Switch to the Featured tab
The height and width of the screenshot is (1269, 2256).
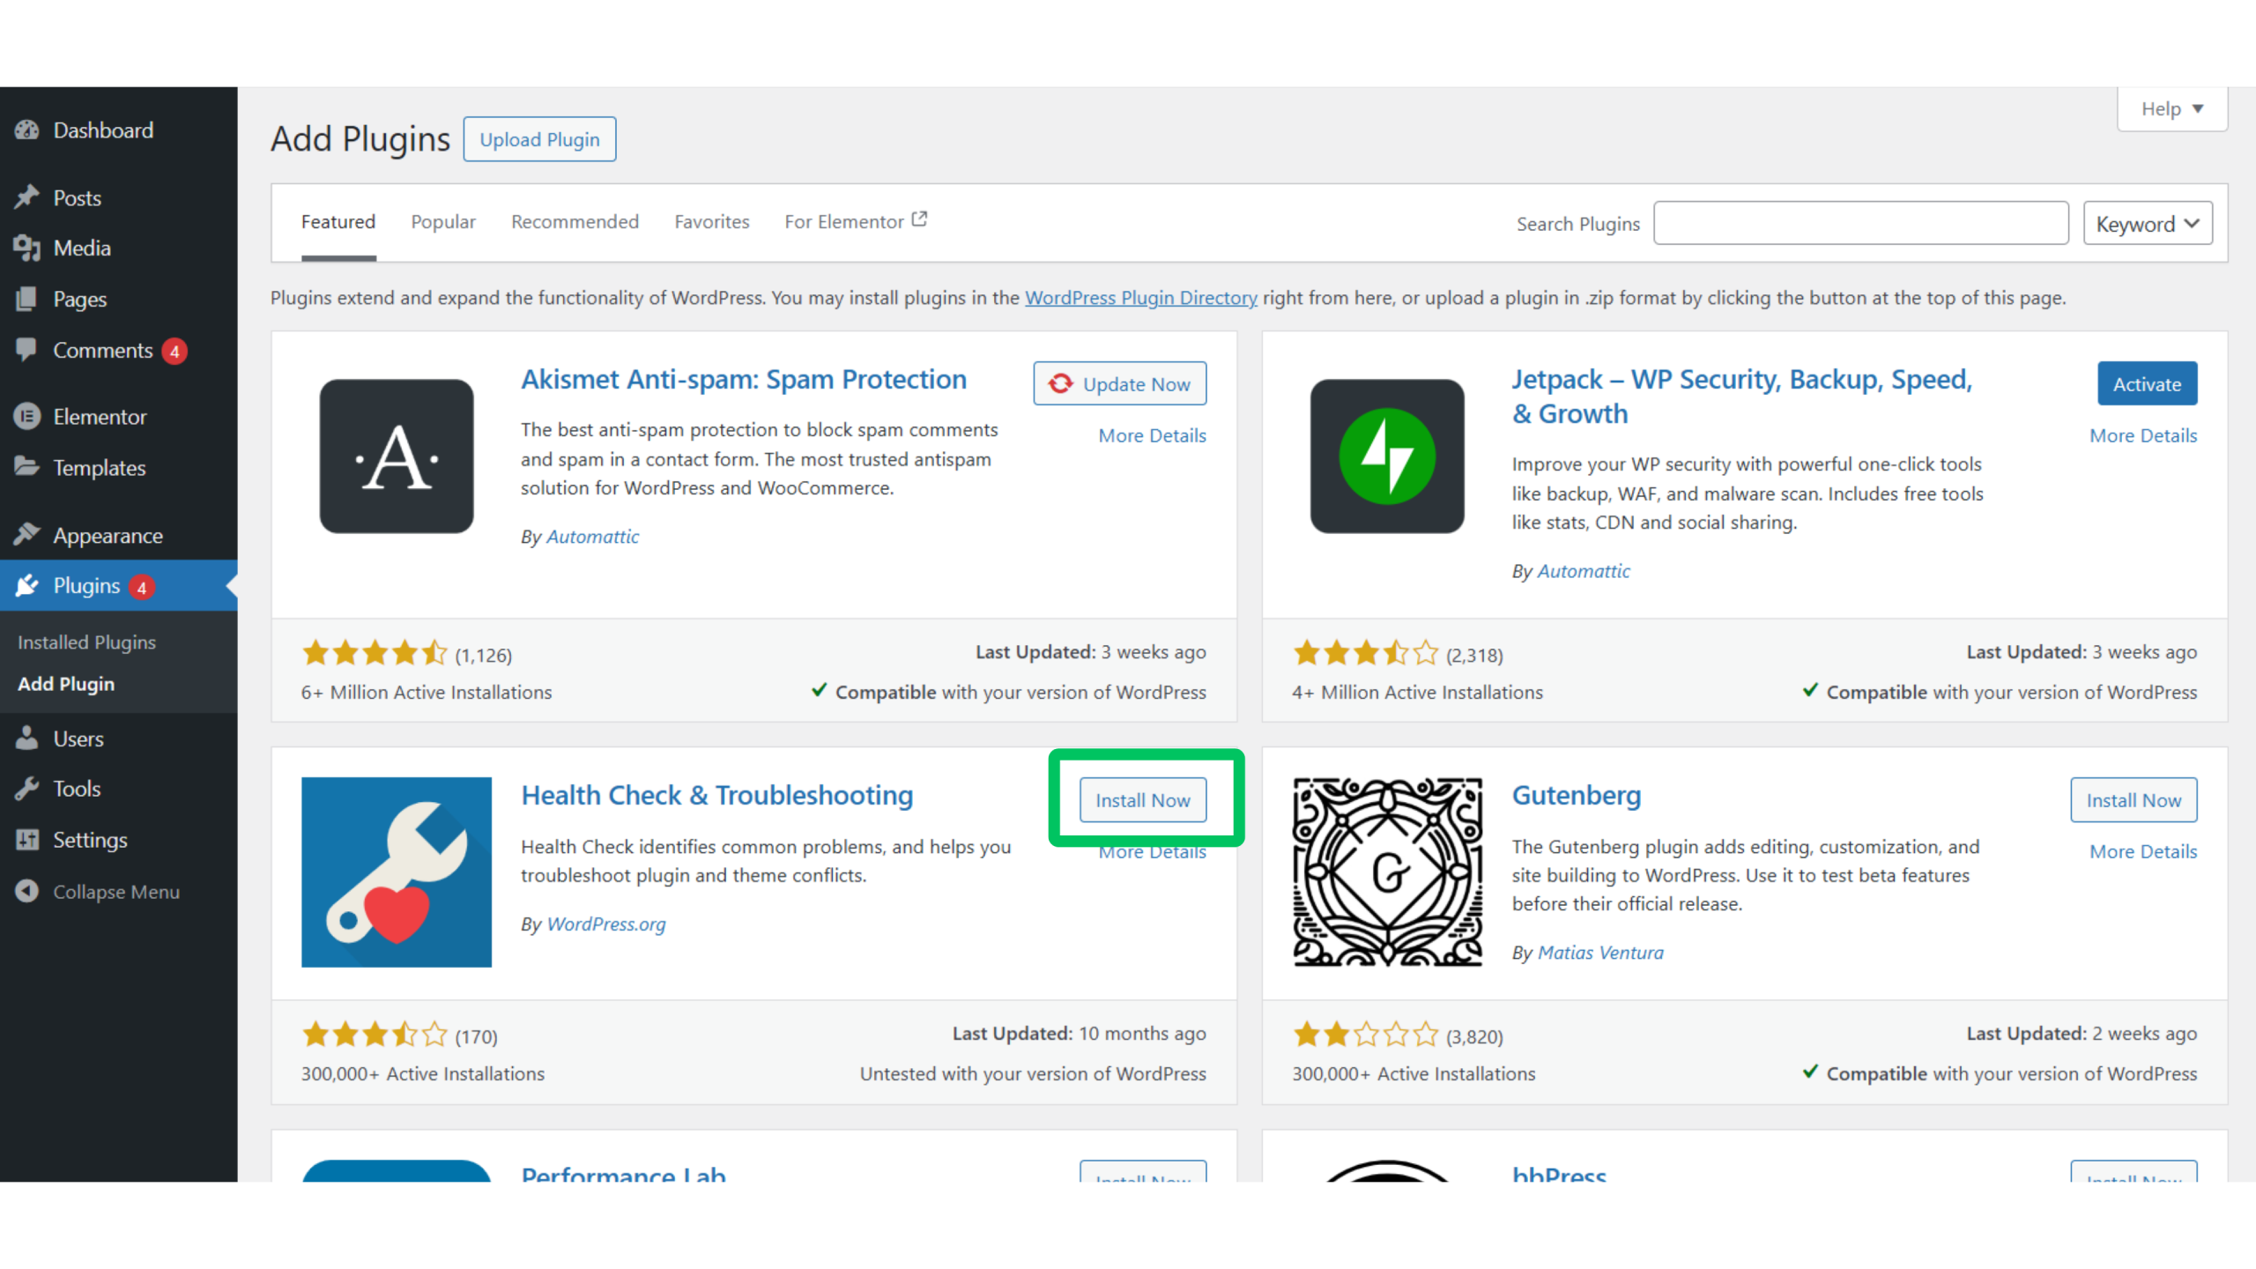point(338,222)
